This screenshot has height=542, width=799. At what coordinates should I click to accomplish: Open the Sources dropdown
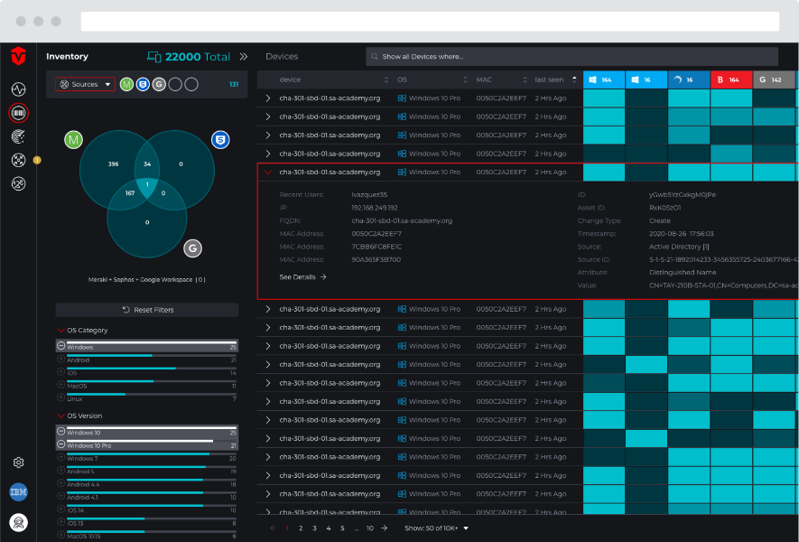click(x=85, y=84)
